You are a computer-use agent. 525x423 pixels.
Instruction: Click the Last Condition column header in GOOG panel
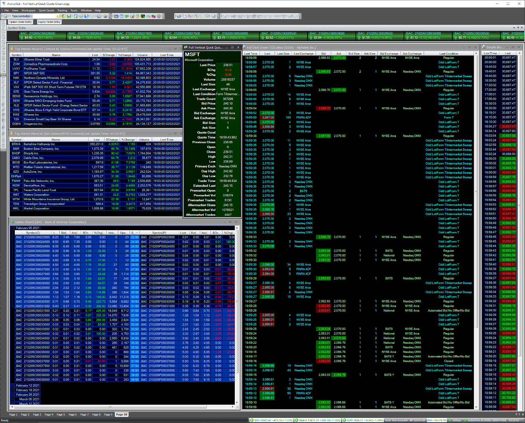pos(449,54)
